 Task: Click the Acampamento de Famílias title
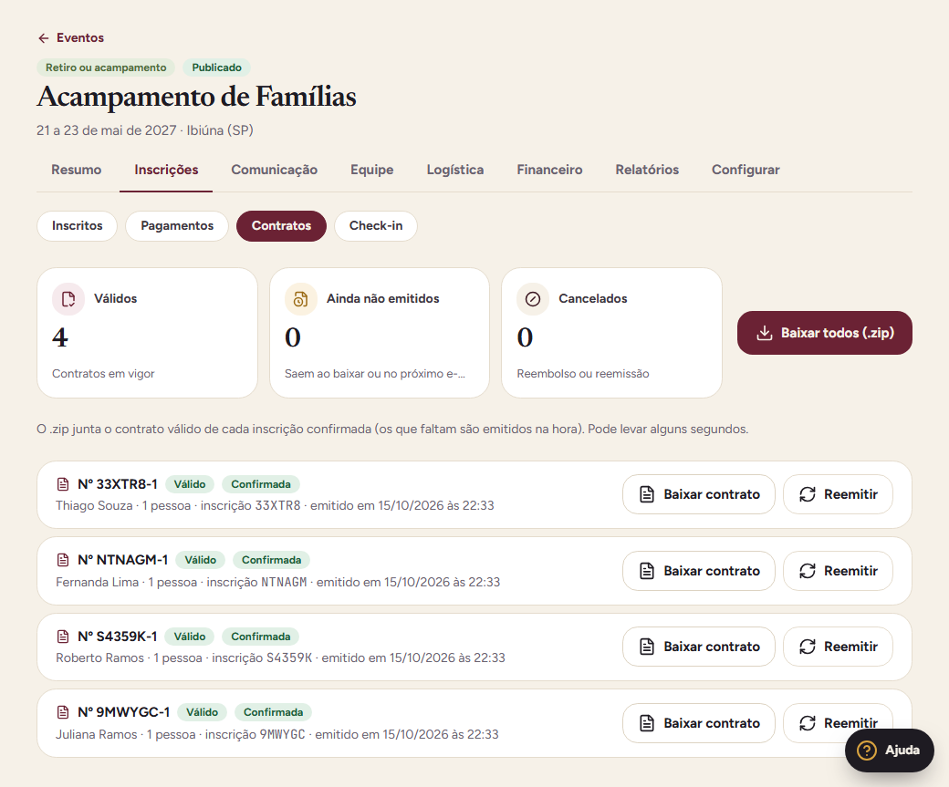point(197,97)
